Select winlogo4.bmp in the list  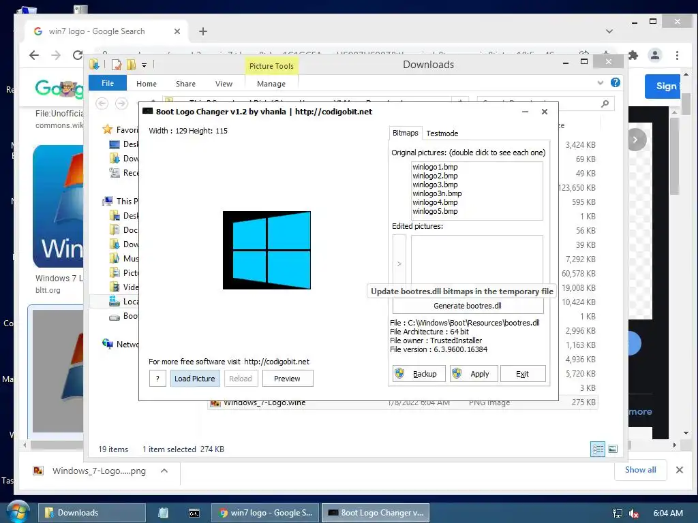click(435, 202)
